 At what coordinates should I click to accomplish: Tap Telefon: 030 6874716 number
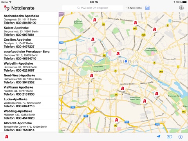tap(19, 106)
